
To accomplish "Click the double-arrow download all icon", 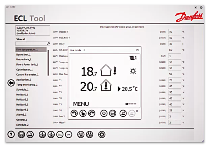I will coord(90,135).
